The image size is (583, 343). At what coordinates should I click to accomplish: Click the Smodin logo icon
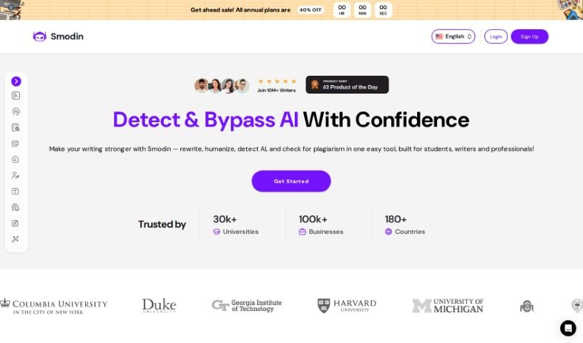point(39,36)
